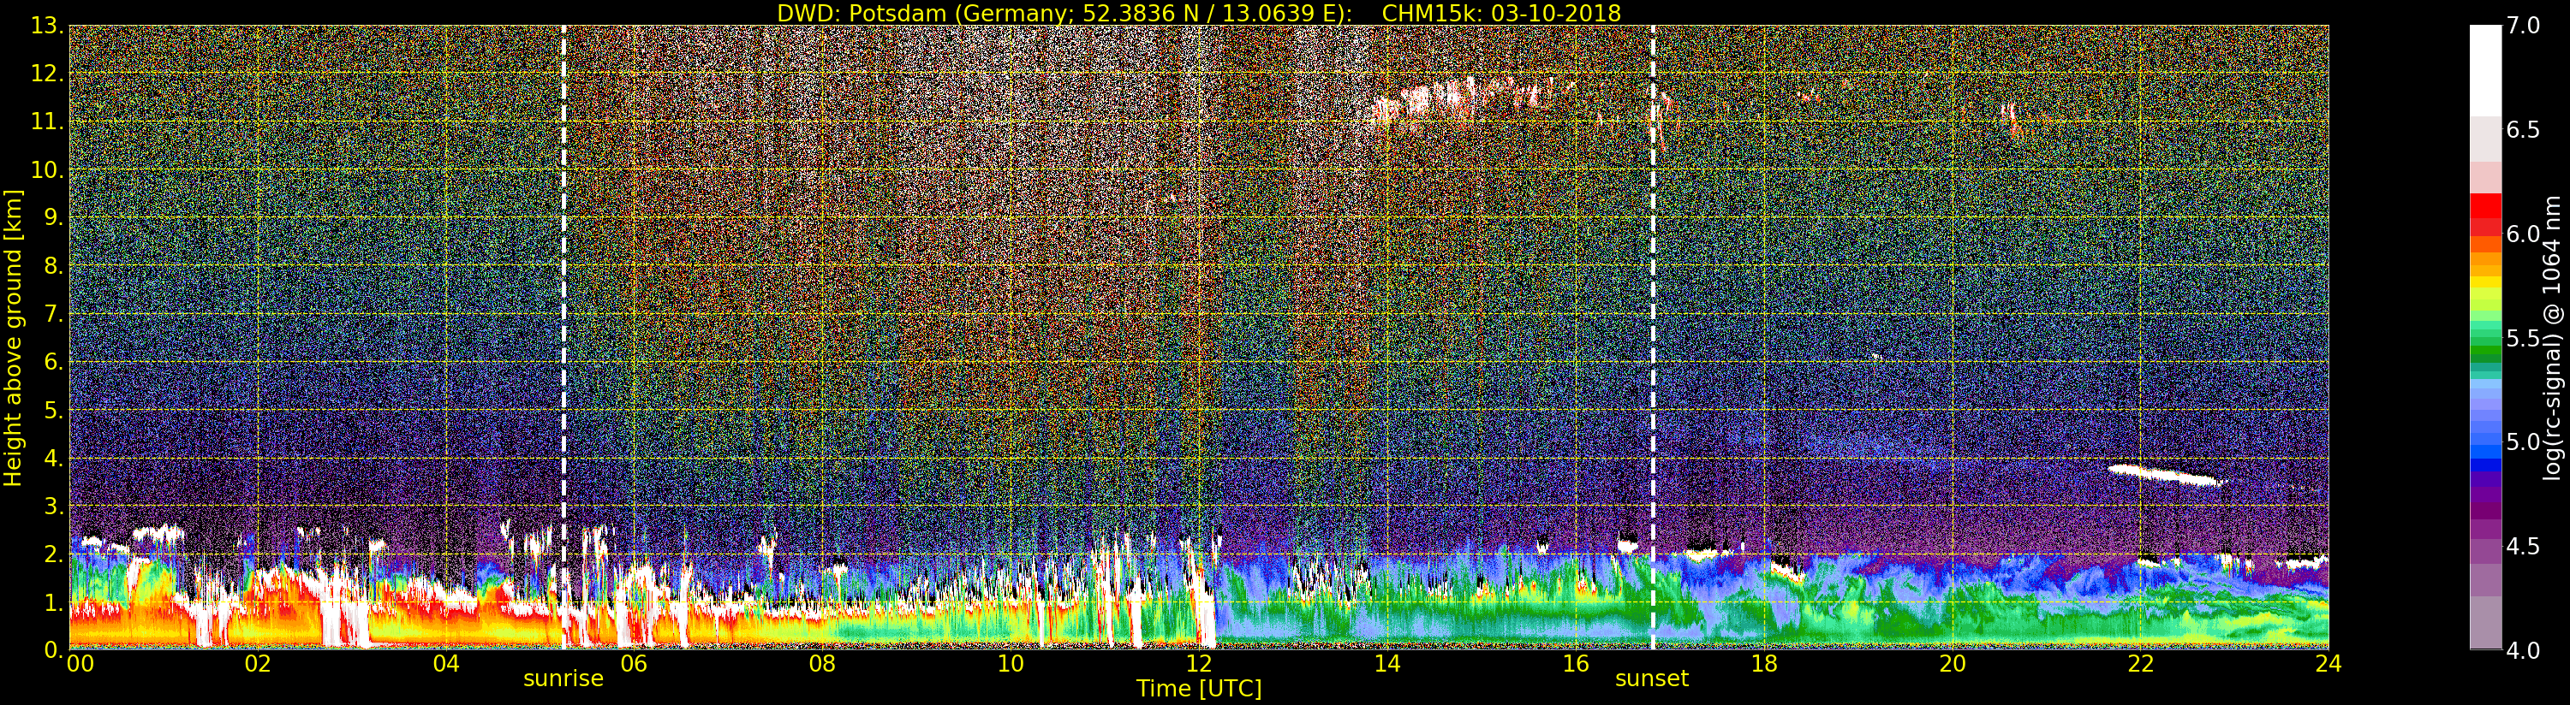Click the '10.' height tick label
2570x705 pixels.
pyautogui.click(x=46, y=169)
